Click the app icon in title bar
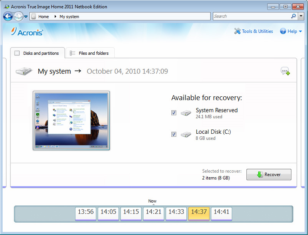The width and height of the screenshot is (308, 235). click(x=6, y=7)
